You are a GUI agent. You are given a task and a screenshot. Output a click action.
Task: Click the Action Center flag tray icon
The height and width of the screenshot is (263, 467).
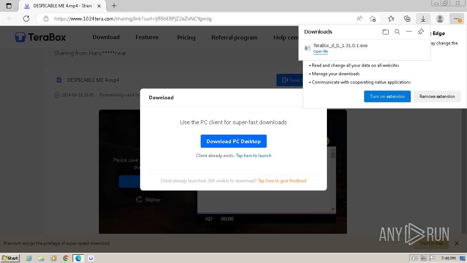click(432, 258)
